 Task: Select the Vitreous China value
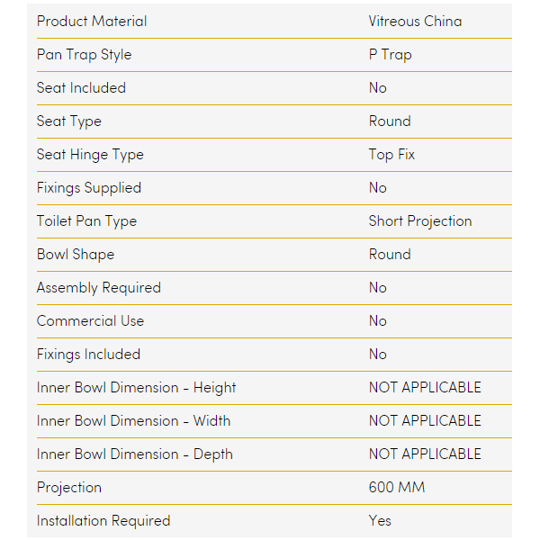(415, 21)
